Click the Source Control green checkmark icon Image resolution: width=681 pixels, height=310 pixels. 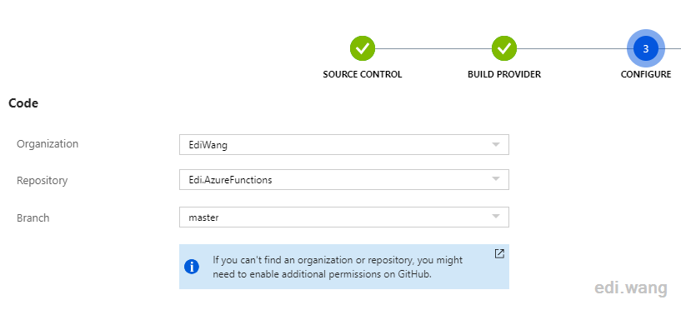coord(363,48)
